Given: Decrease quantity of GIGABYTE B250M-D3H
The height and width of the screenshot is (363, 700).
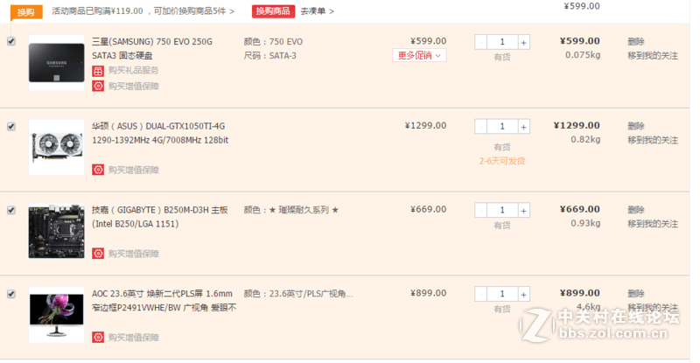Looking at the screenshot, I should pyautogui.click(x=480, y=210).
